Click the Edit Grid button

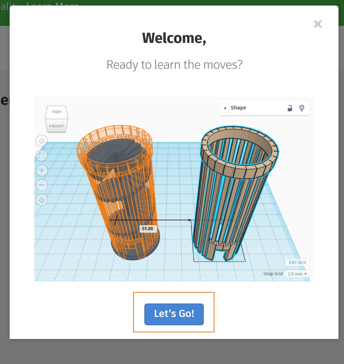coord(298,262)
